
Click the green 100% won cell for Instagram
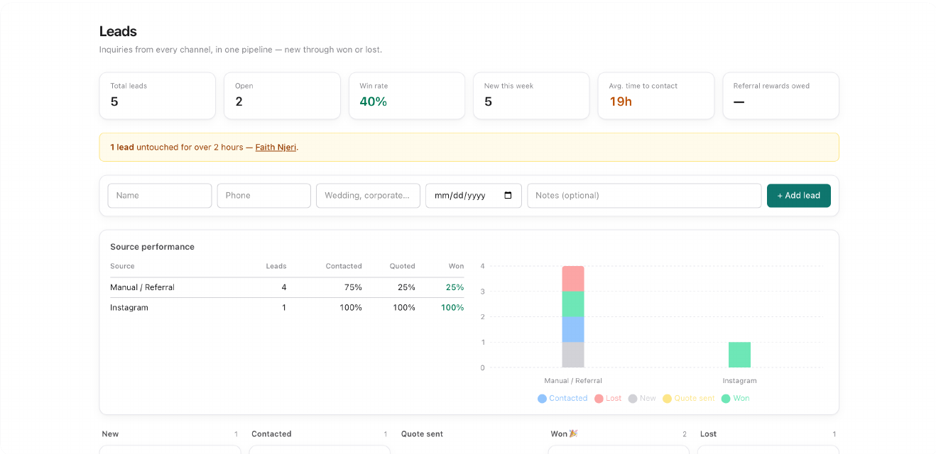[x=452, y=308]
